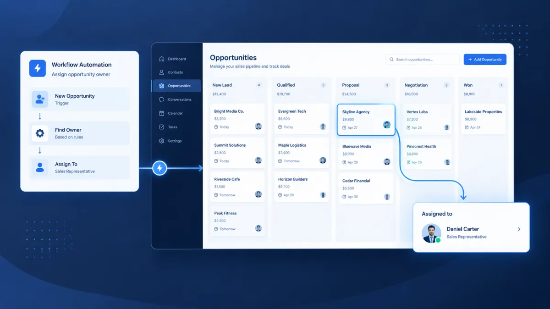Click the owner avatar on Pinecrest Health card
The image size is (550, 309).
(447, 162)
